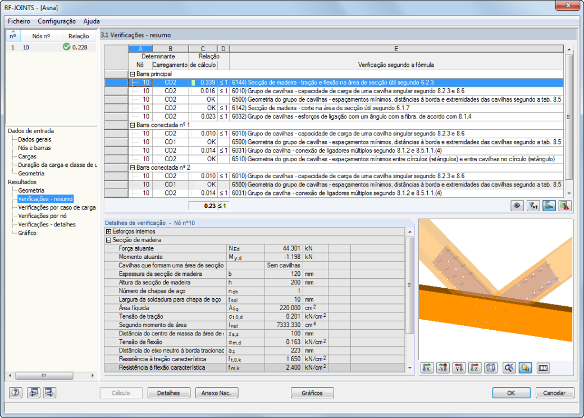Collapse the Barra principal group
584x418 pixels.
pyautogui.click(x=132, y=74)
